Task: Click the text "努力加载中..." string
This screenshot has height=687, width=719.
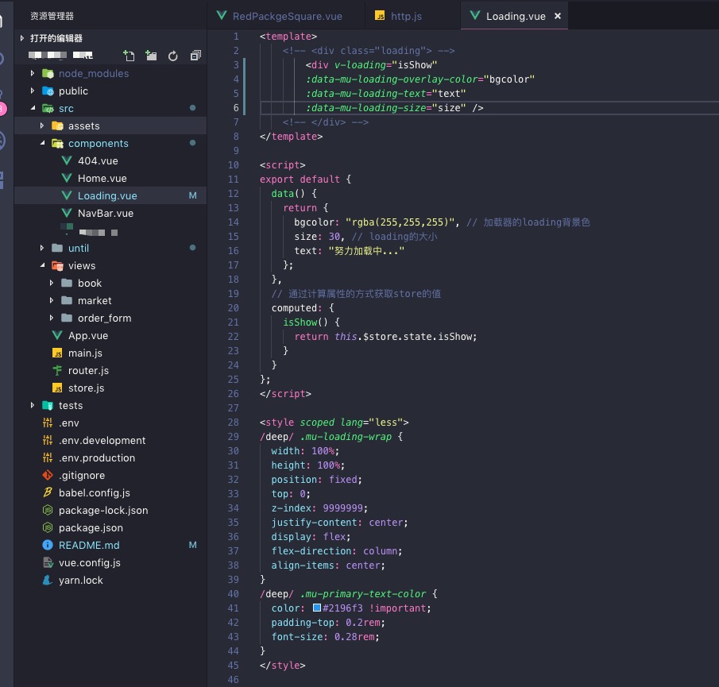Action: tap(366, 251)
